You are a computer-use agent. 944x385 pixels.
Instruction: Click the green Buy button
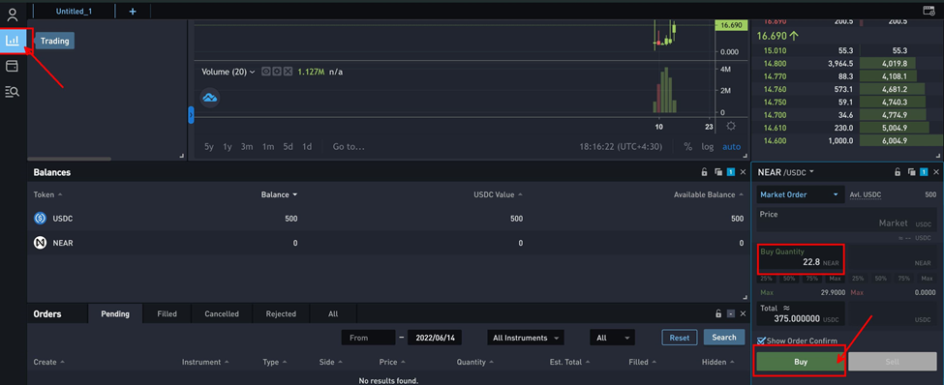coord(801,362)
